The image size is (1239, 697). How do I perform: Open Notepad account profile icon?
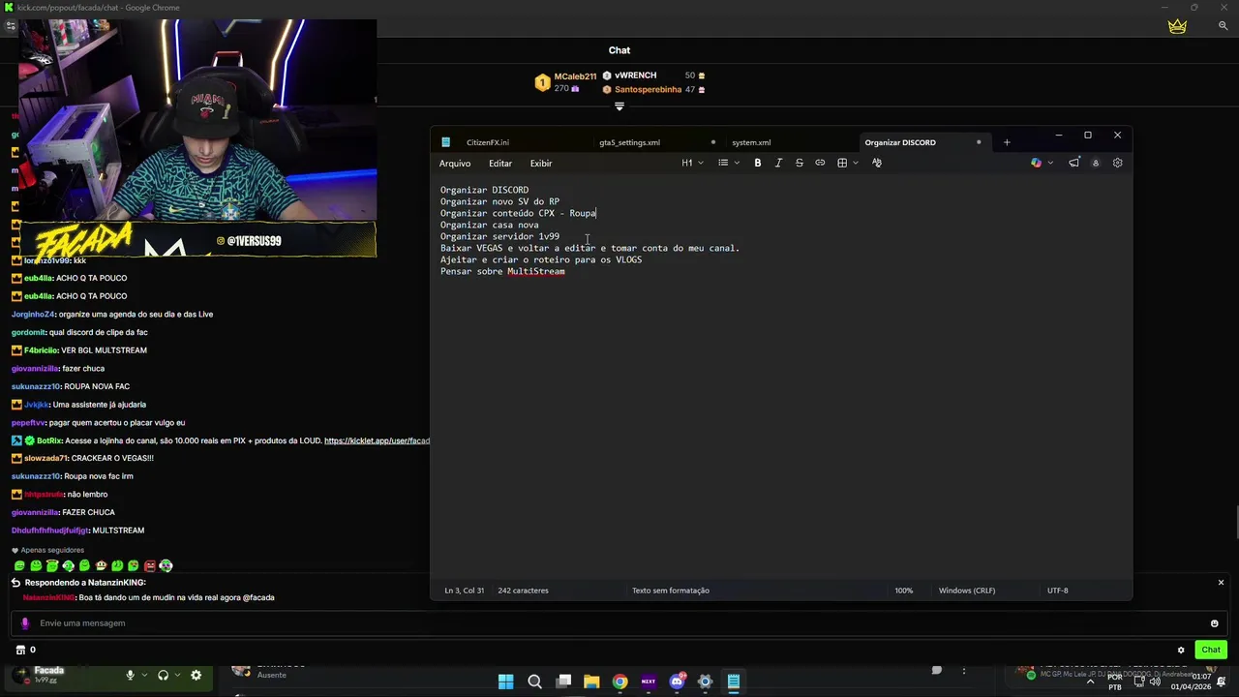click(x=1096, y=163)
